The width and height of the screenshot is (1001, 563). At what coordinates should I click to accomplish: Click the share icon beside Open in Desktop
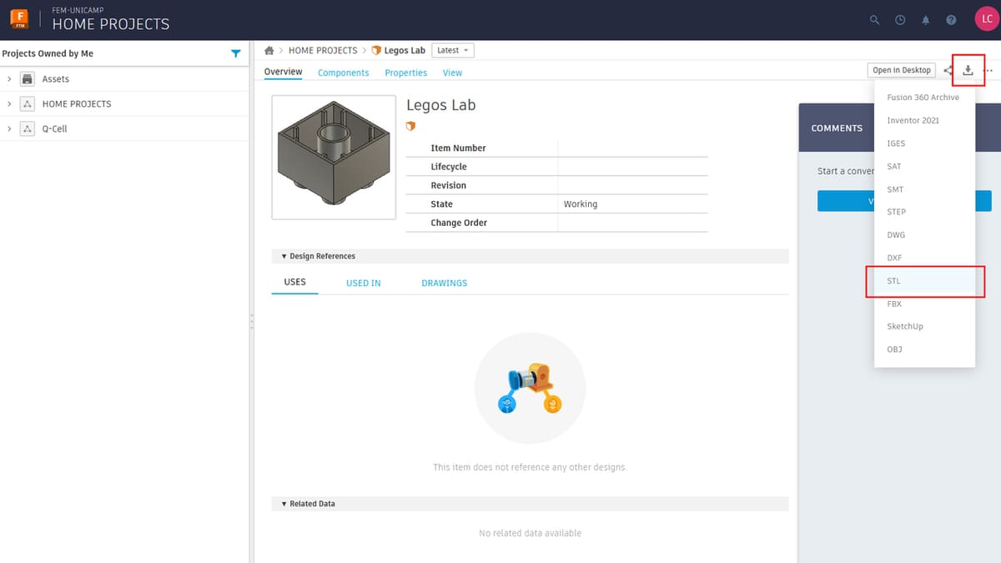click(x=948, y=71)
